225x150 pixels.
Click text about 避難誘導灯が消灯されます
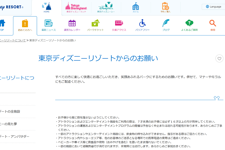pos(123,146)
